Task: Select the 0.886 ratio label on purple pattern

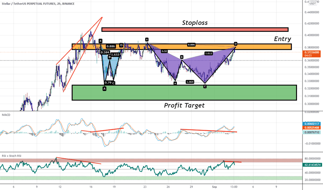Action: [191, 45]
